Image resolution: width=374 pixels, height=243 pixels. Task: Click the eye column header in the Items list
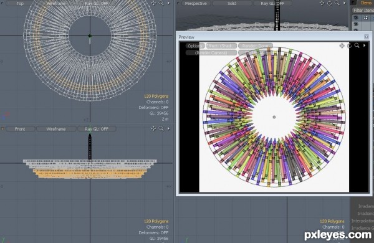point(356,17)
